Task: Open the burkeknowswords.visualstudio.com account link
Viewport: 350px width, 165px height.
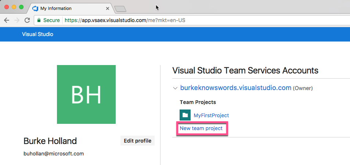Action: click(x=235, y=88)
